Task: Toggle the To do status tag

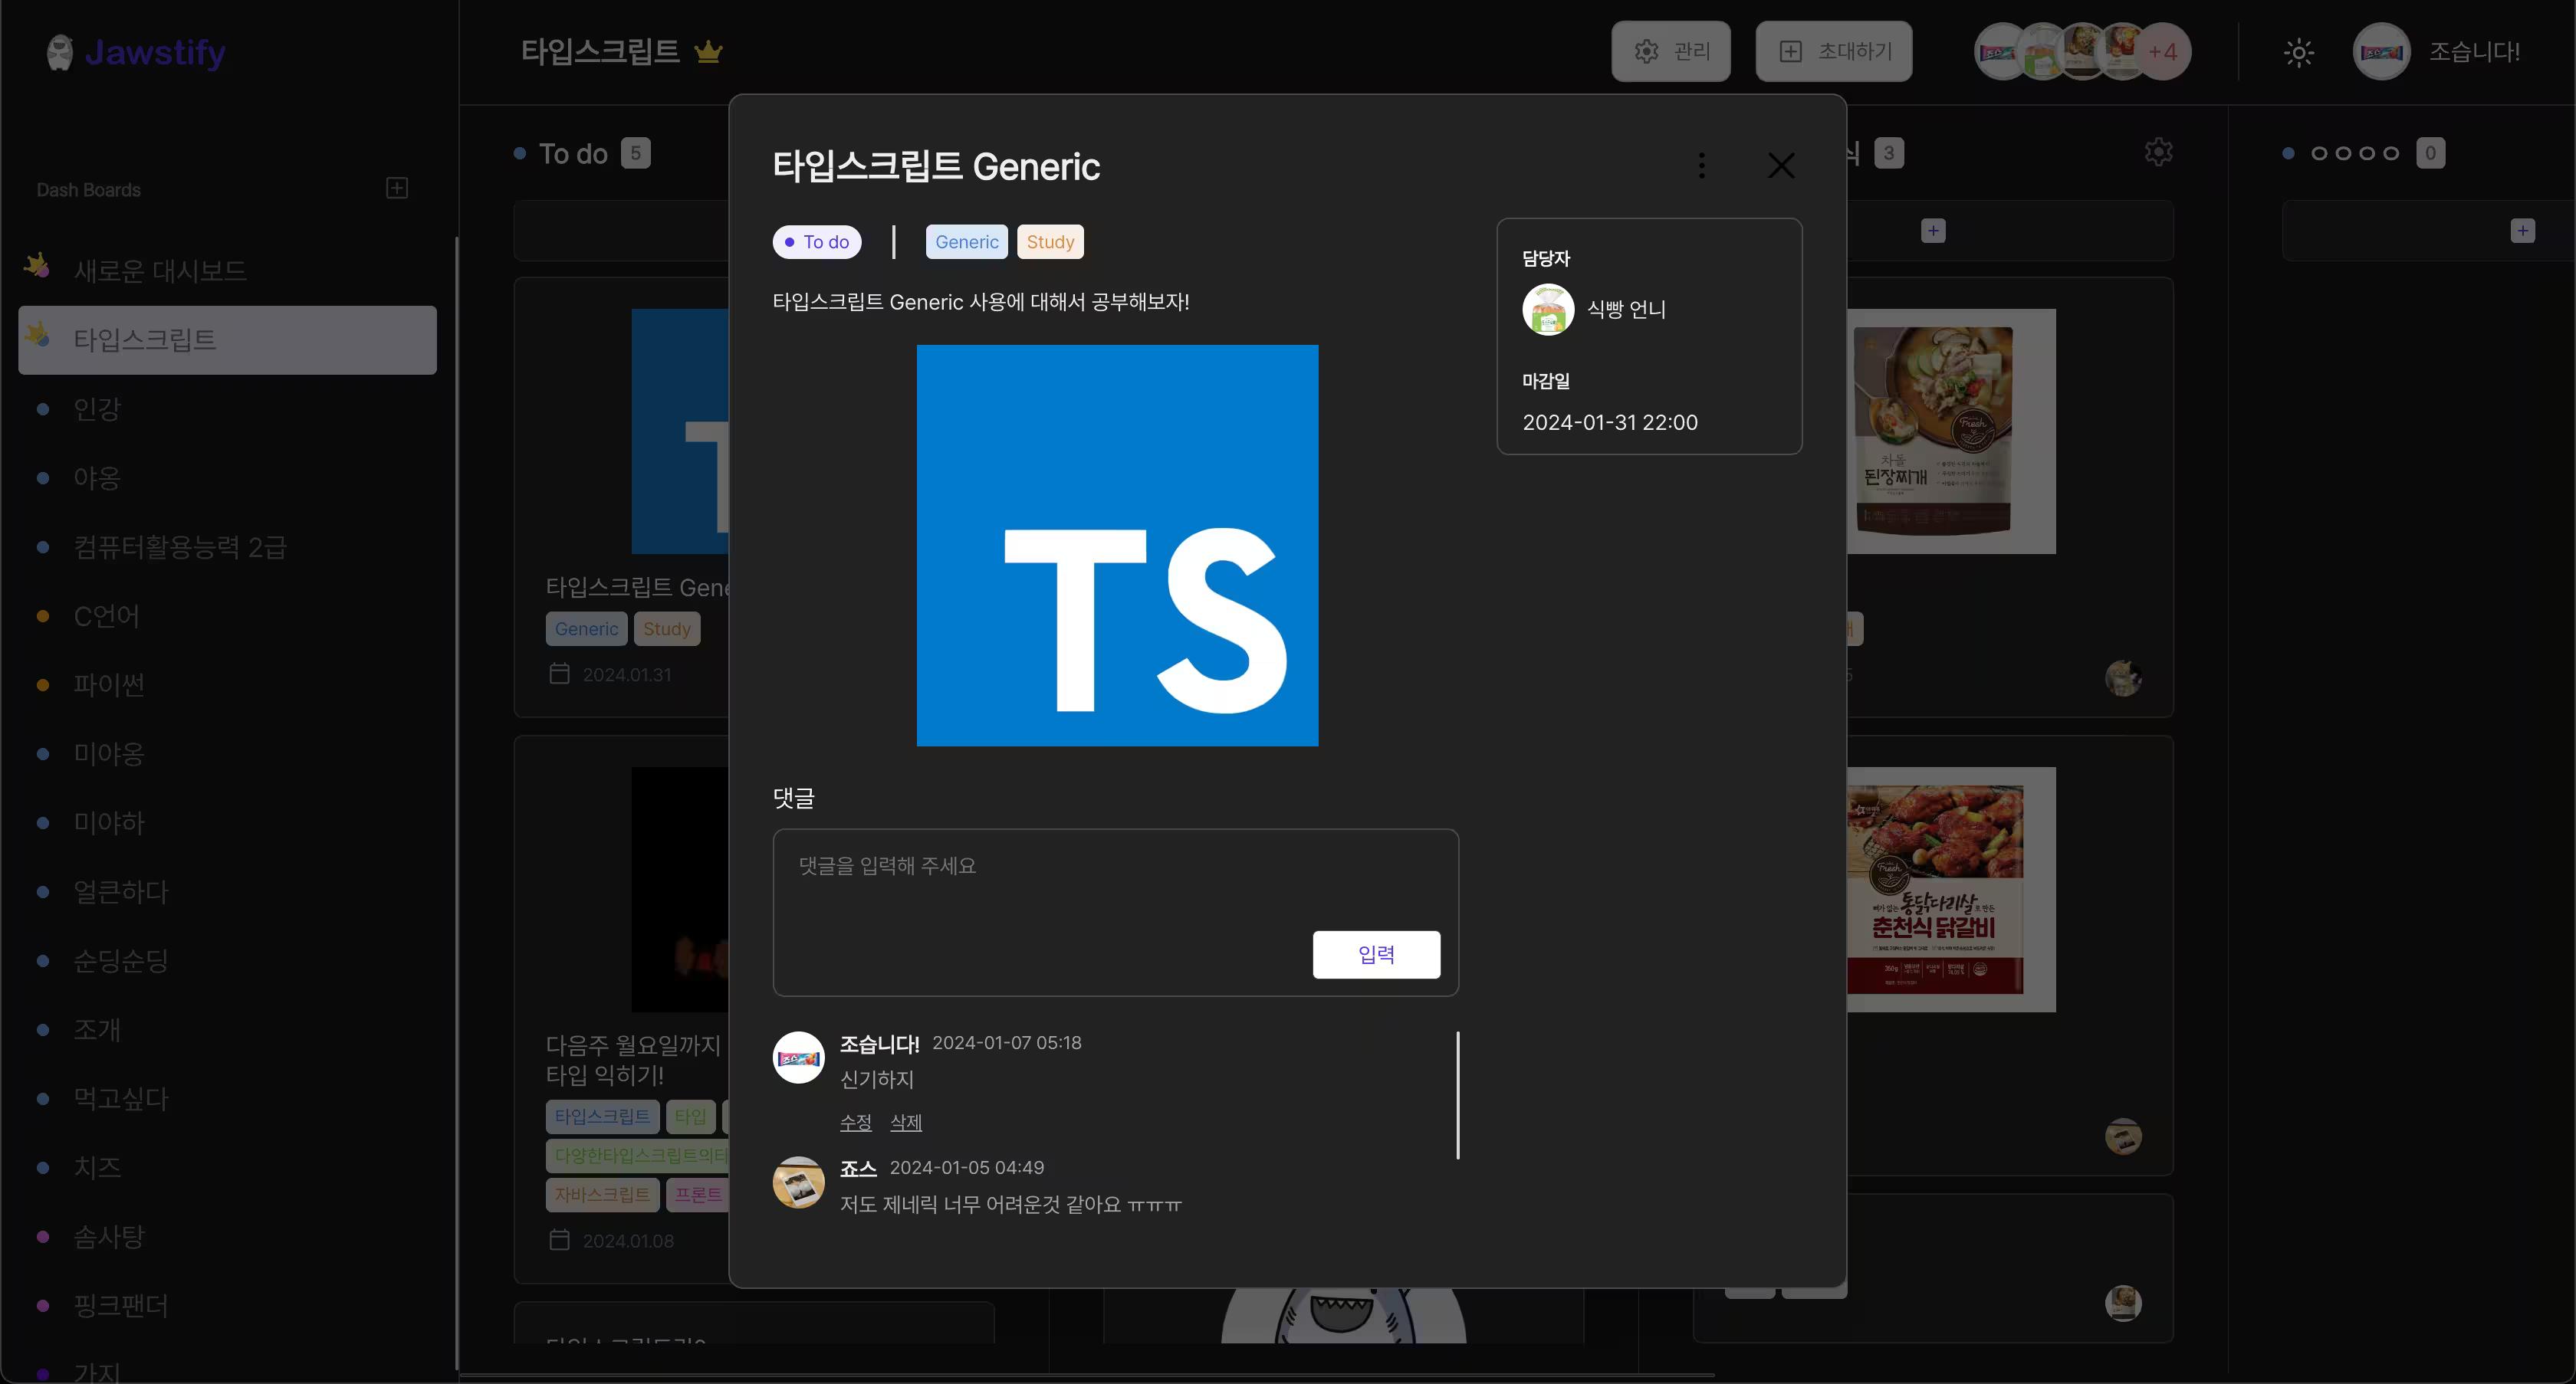Action: pos(818,241)
